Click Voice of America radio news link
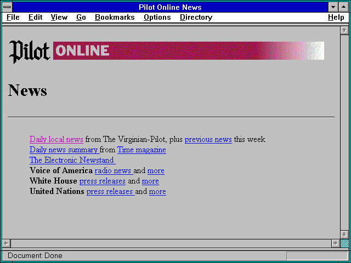 114,170
